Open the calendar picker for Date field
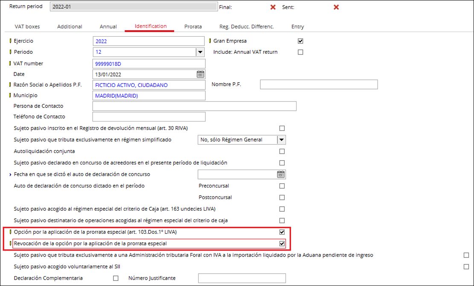This screenshot has height=286, width=474. (x=200, y=74)
